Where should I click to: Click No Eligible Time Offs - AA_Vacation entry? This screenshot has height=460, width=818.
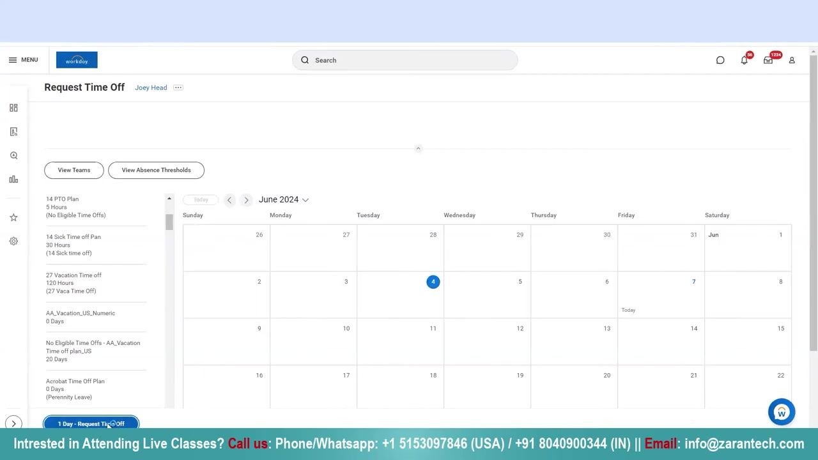93,351
